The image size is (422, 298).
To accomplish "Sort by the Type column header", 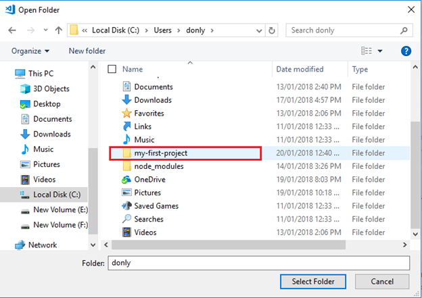I will 360,69.
